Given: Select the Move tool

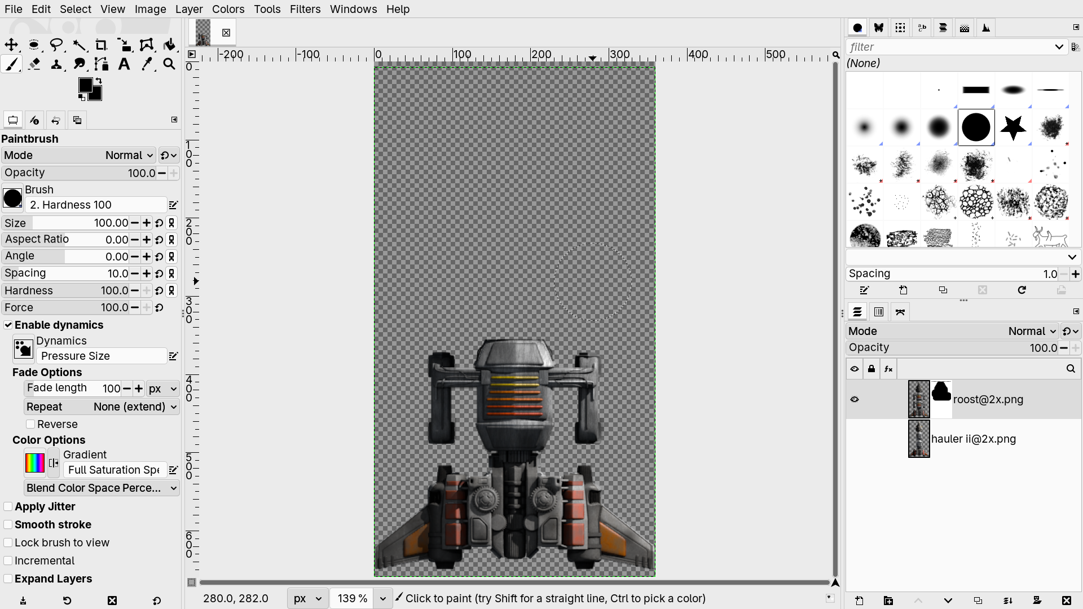Looking at the screenshot, I should (11, 45).
